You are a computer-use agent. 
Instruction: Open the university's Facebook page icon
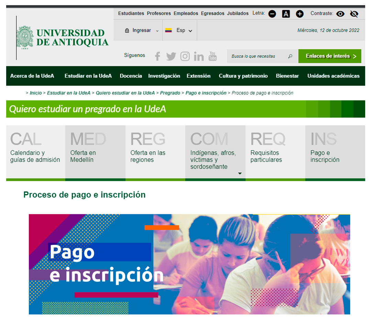(157, 56)
